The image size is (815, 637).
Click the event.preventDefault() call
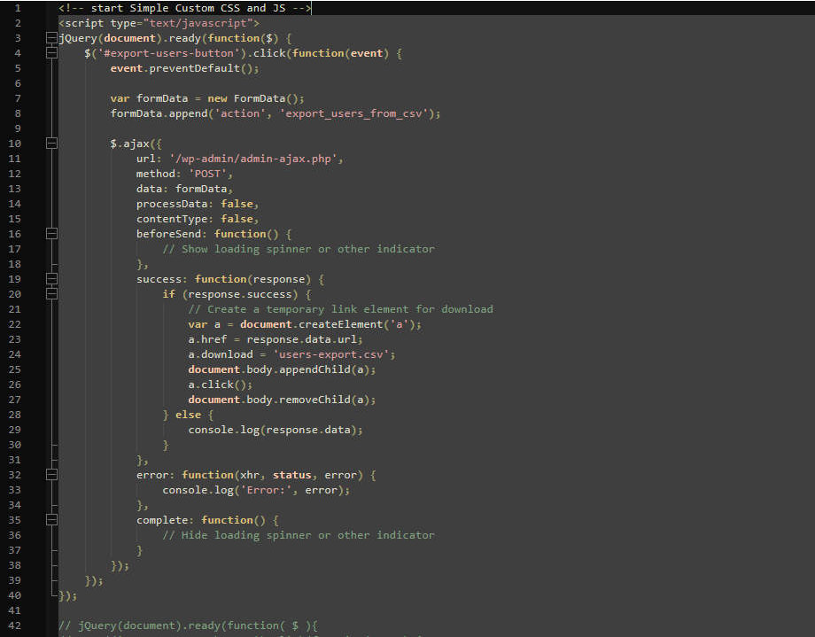point(184,68)
